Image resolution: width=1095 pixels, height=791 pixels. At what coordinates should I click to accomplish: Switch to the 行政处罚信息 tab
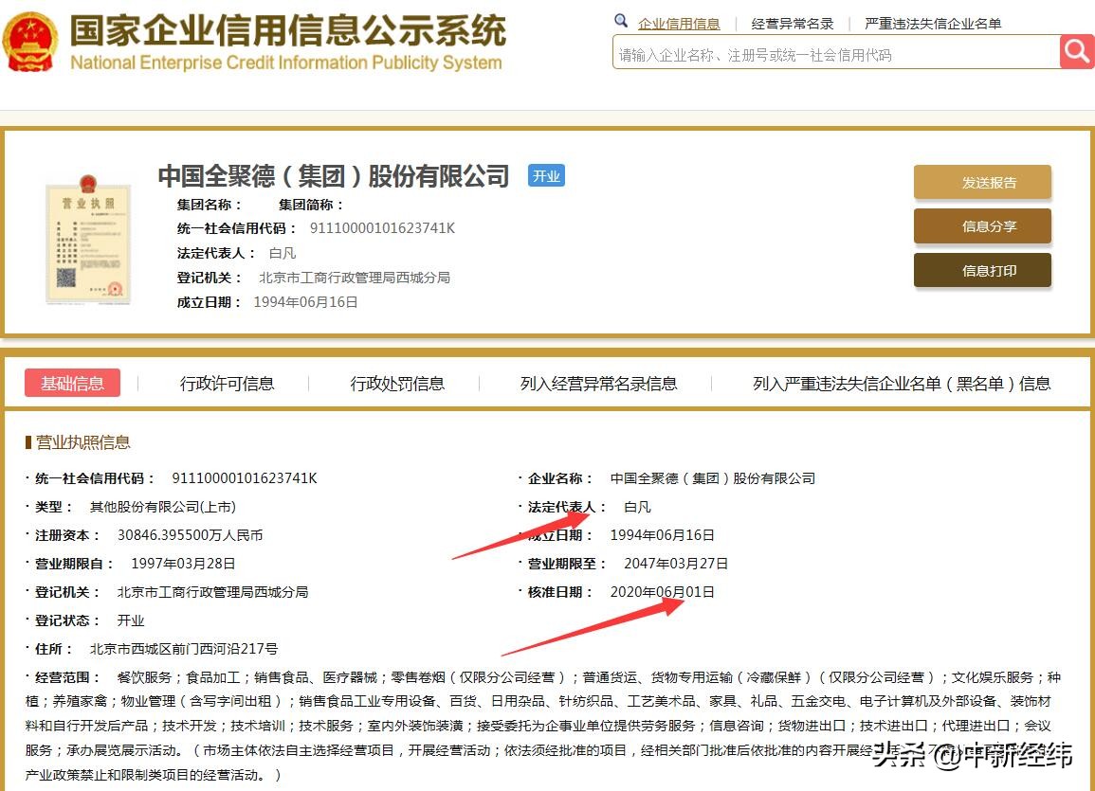click(397, 383)
